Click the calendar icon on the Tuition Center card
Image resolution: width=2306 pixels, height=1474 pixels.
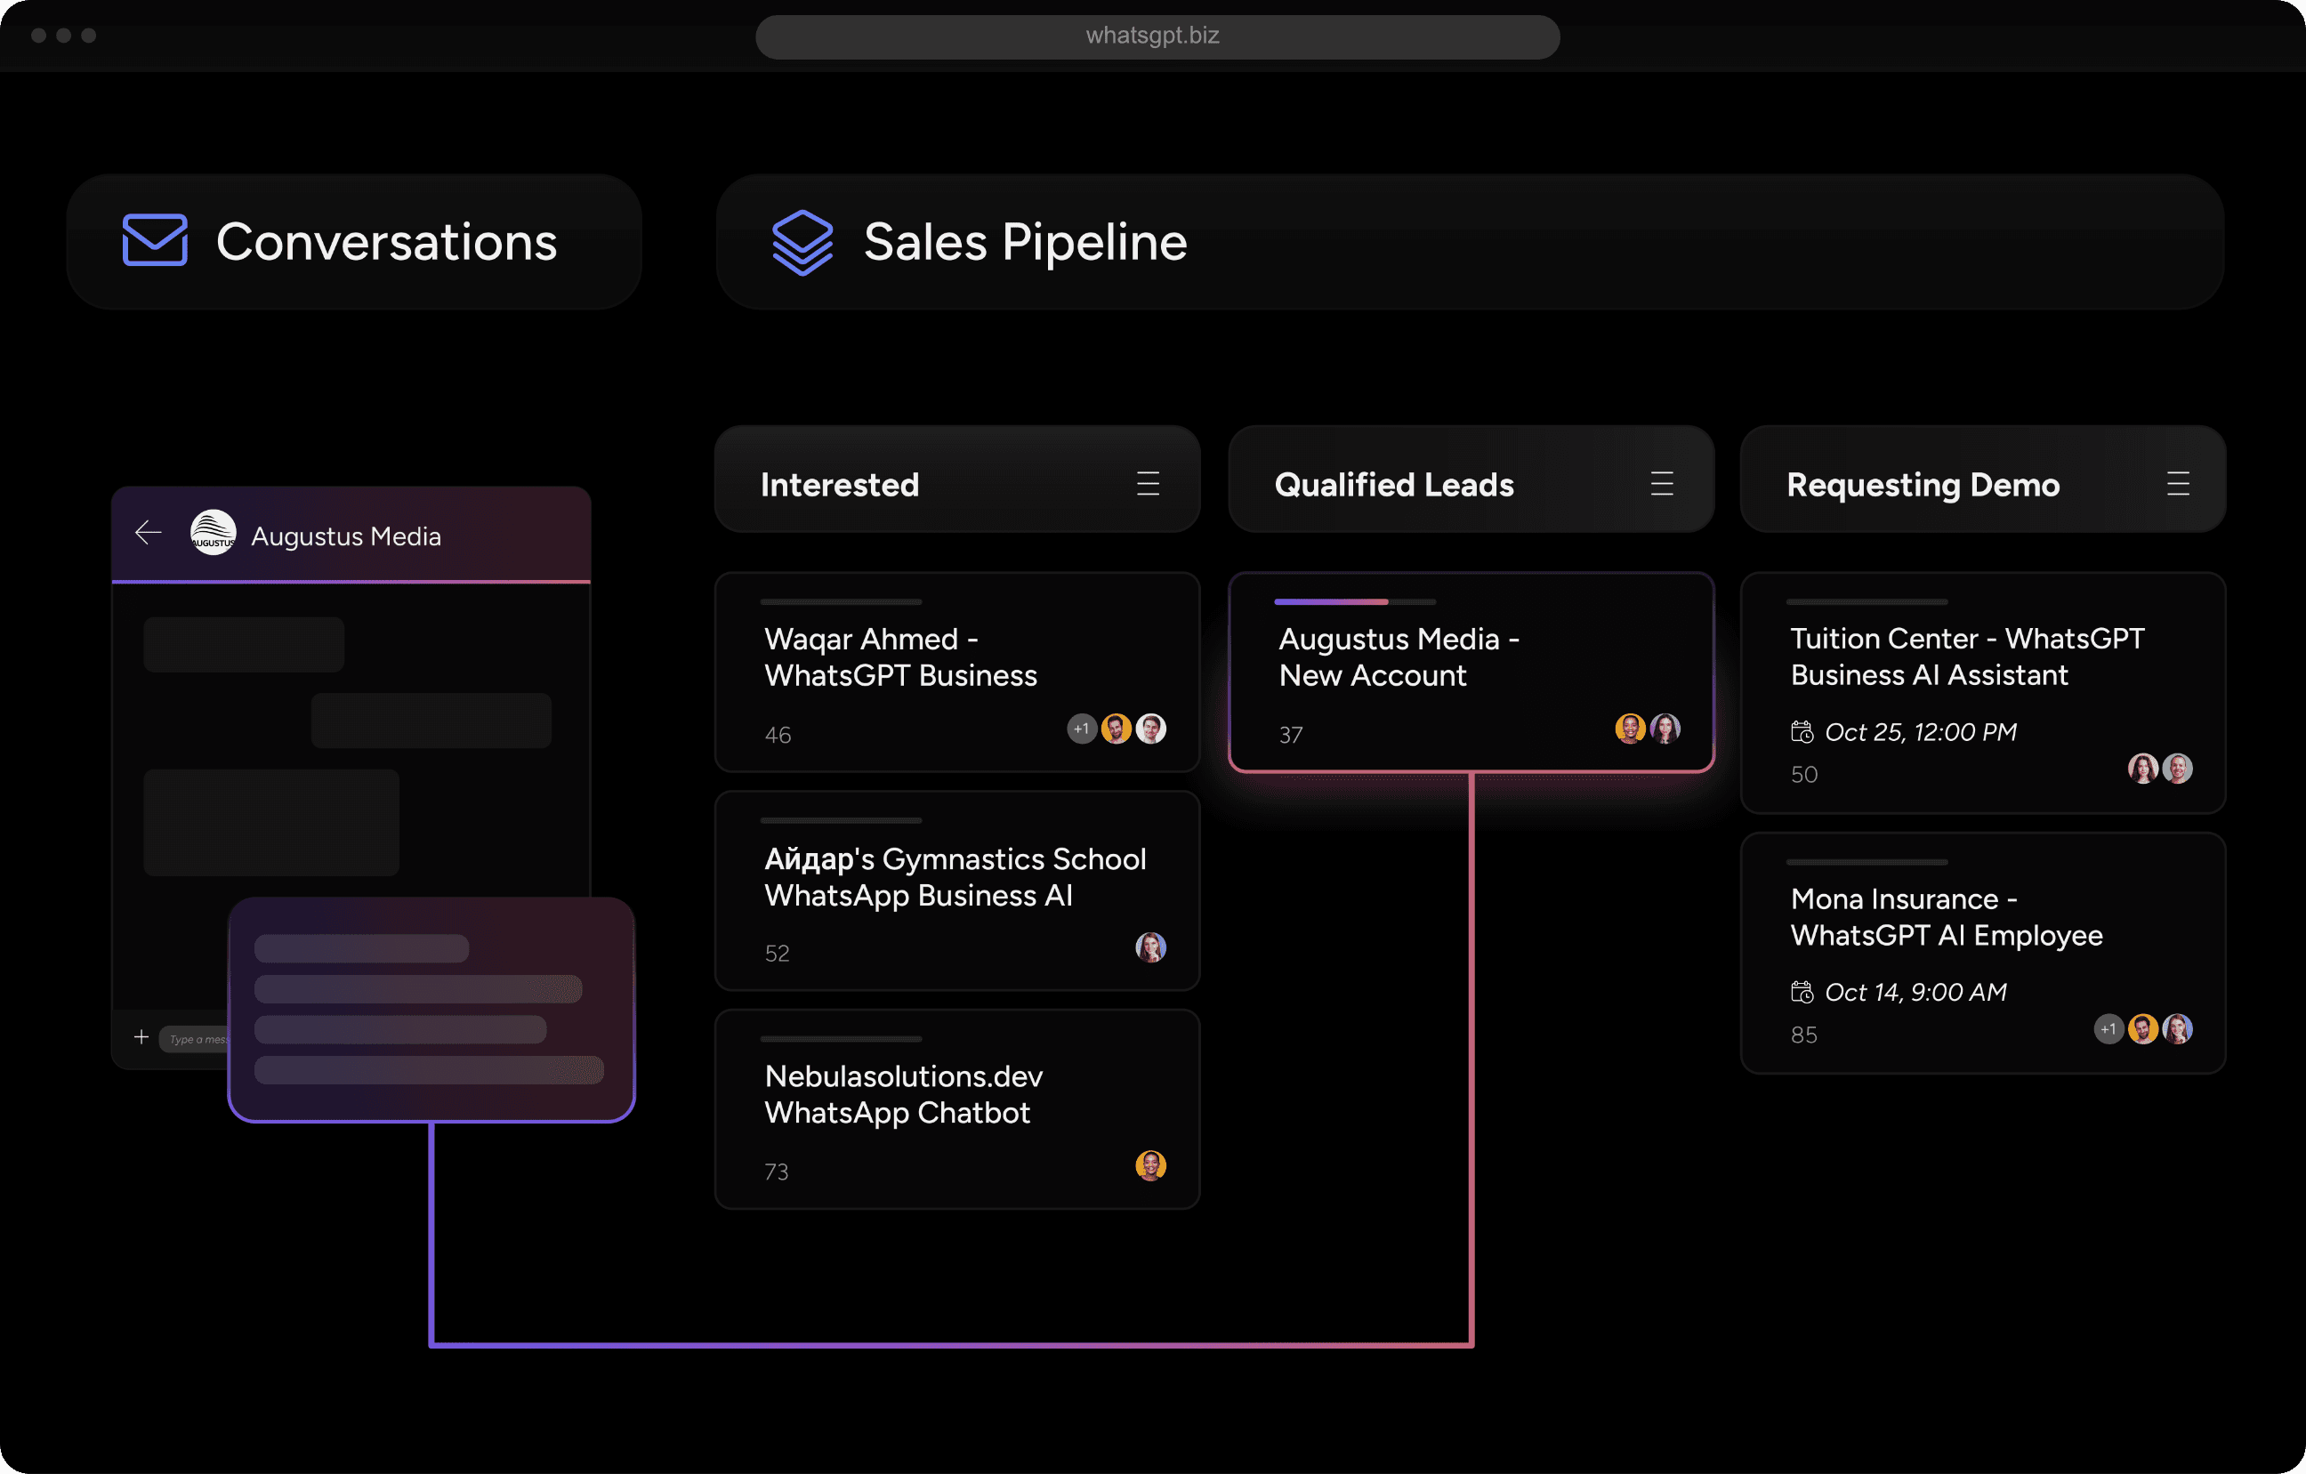tap(1803, 732)
